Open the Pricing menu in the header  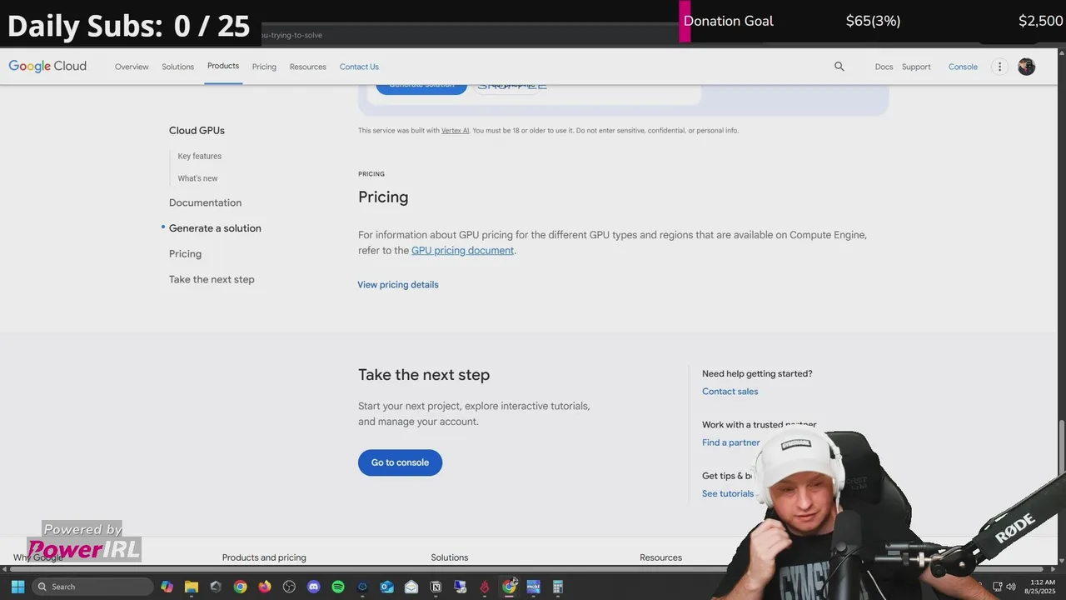point(264,67)
